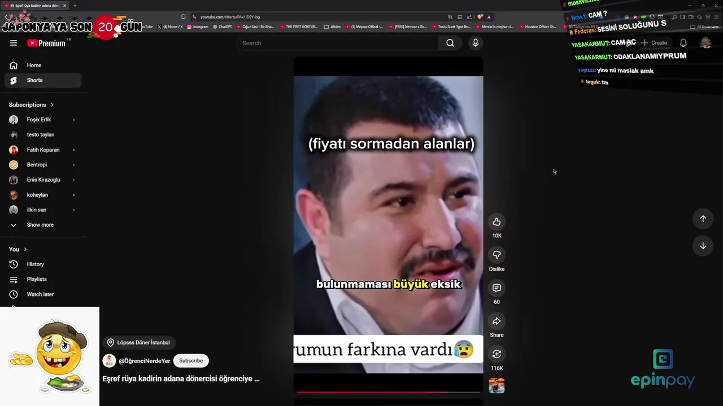723x406 pixels.
Task: Pause the Short by clicking the video
Action: coord(388,224)
